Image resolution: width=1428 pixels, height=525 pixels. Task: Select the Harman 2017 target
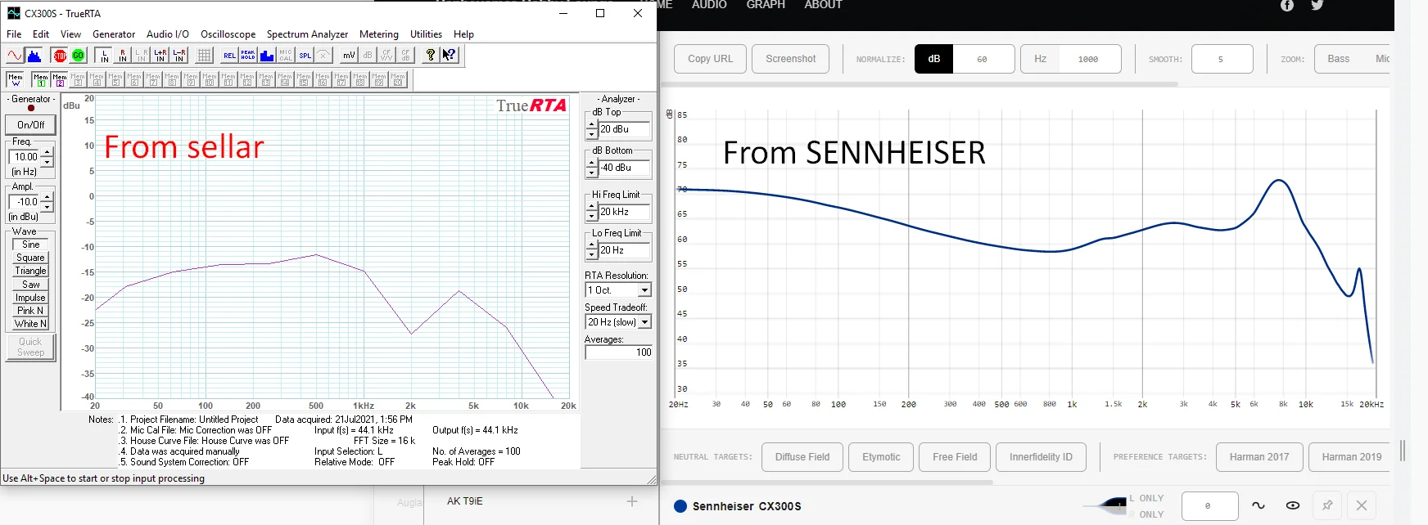1259,457
